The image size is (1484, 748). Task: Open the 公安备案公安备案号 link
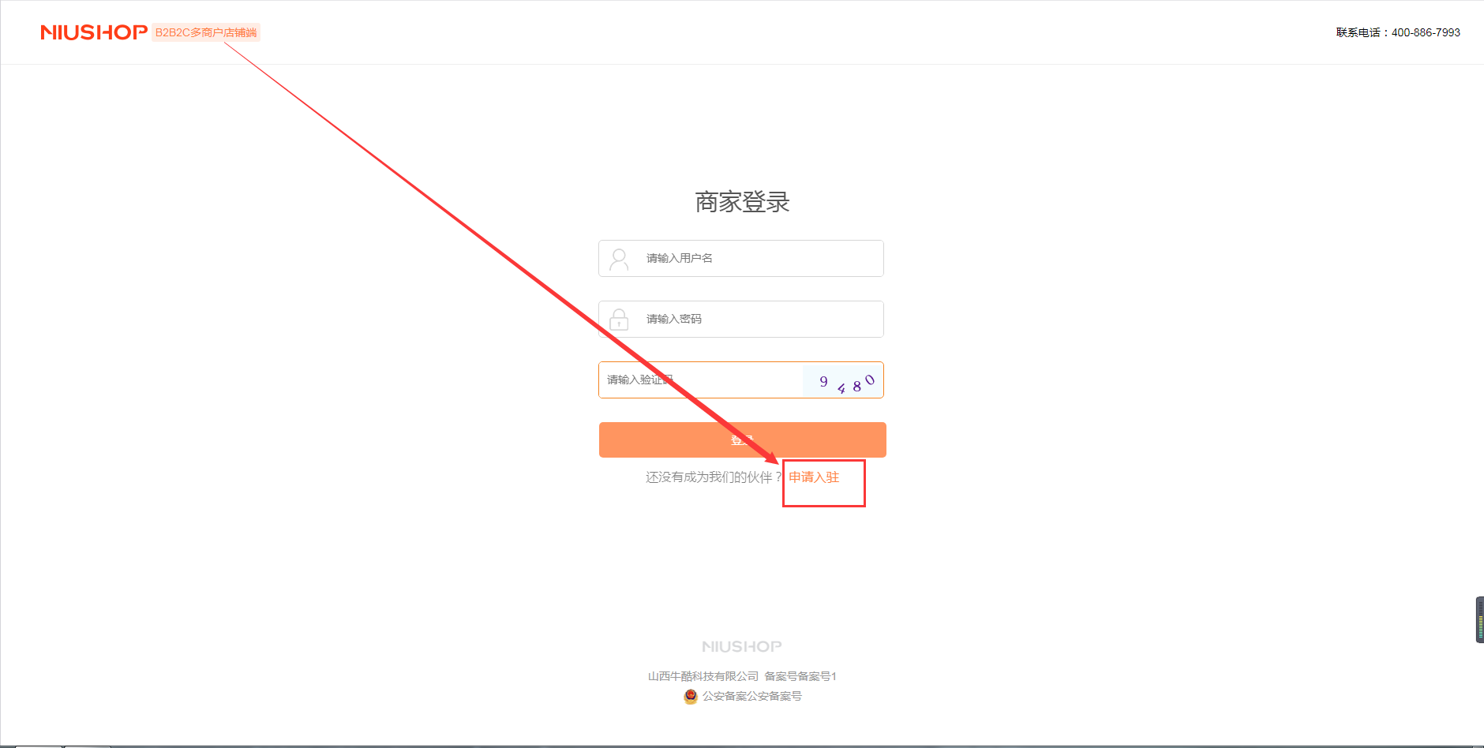[x=752, y=696]
